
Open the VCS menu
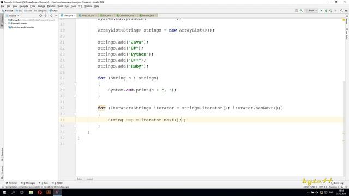click(80, 6)
